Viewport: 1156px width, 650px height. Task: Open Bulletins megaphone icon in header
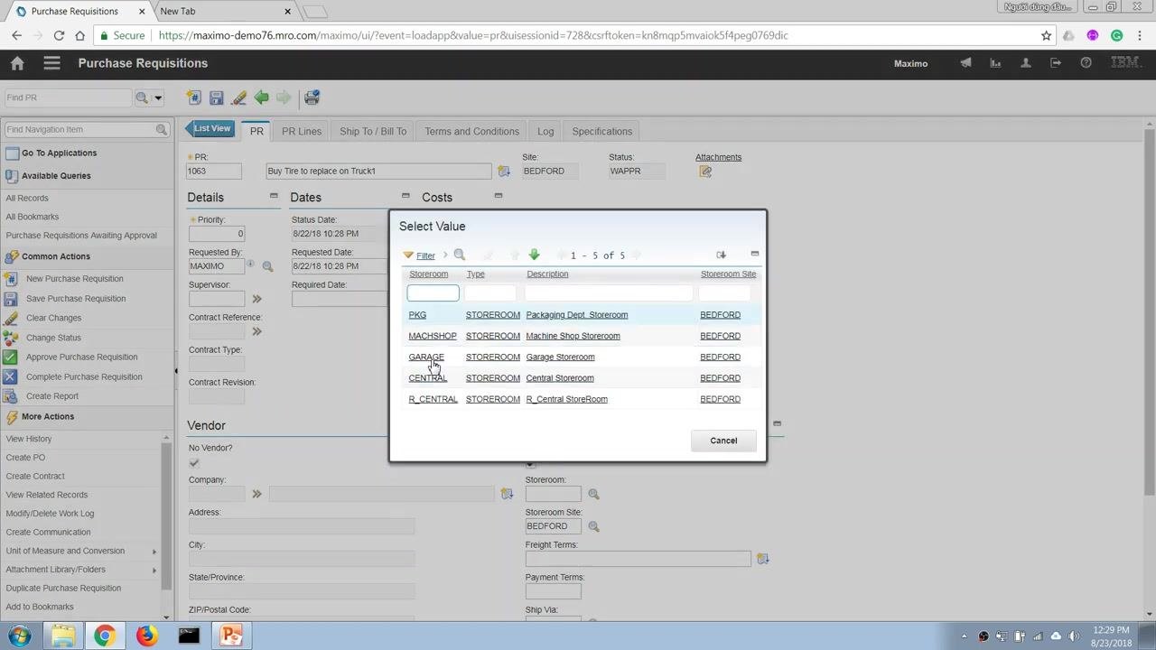coord(965,63)
